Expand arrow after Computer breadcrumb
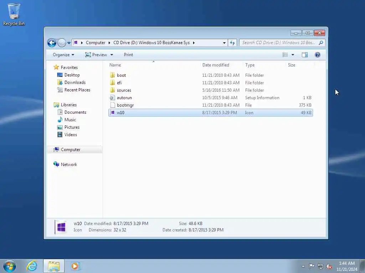365x273 pixels. (109, 43)
